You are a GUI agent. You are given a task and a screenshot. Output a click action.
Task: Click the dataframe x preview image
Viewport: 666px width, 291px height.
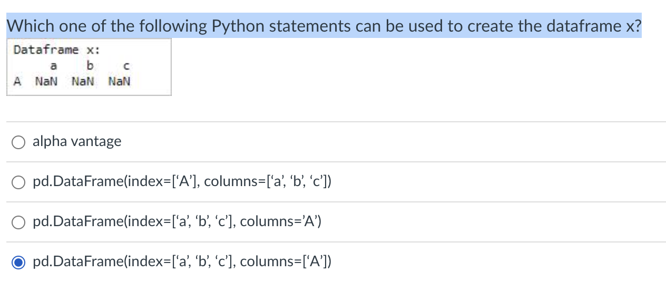(x=89, y=67)
